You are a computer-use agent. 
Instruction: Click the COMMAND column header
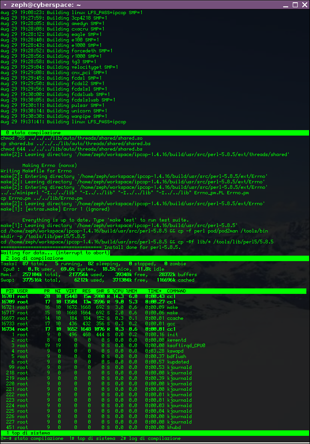tap(176, 291)
